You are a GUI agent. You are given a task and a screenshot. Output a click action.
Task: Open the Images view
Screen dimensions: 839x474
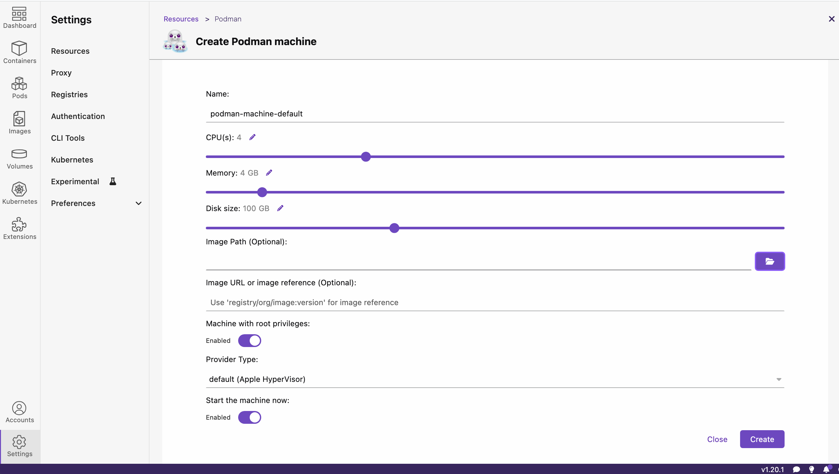(20, 122)
